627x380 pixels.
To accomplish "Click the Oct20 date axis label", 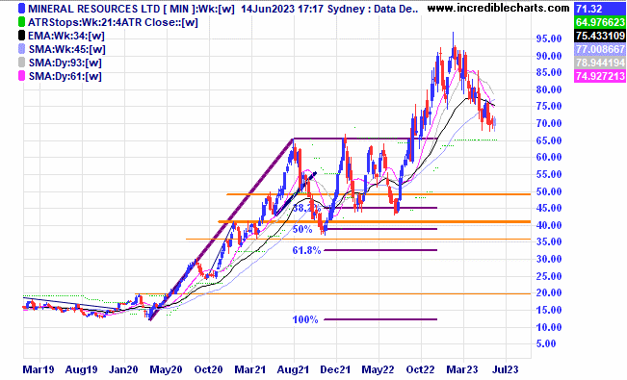I will click(208, 369).
